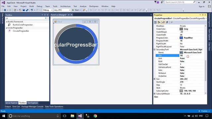Click the Save All toolbar icon
The width and height of the screenshot is (212, 119).
point(27,10)
